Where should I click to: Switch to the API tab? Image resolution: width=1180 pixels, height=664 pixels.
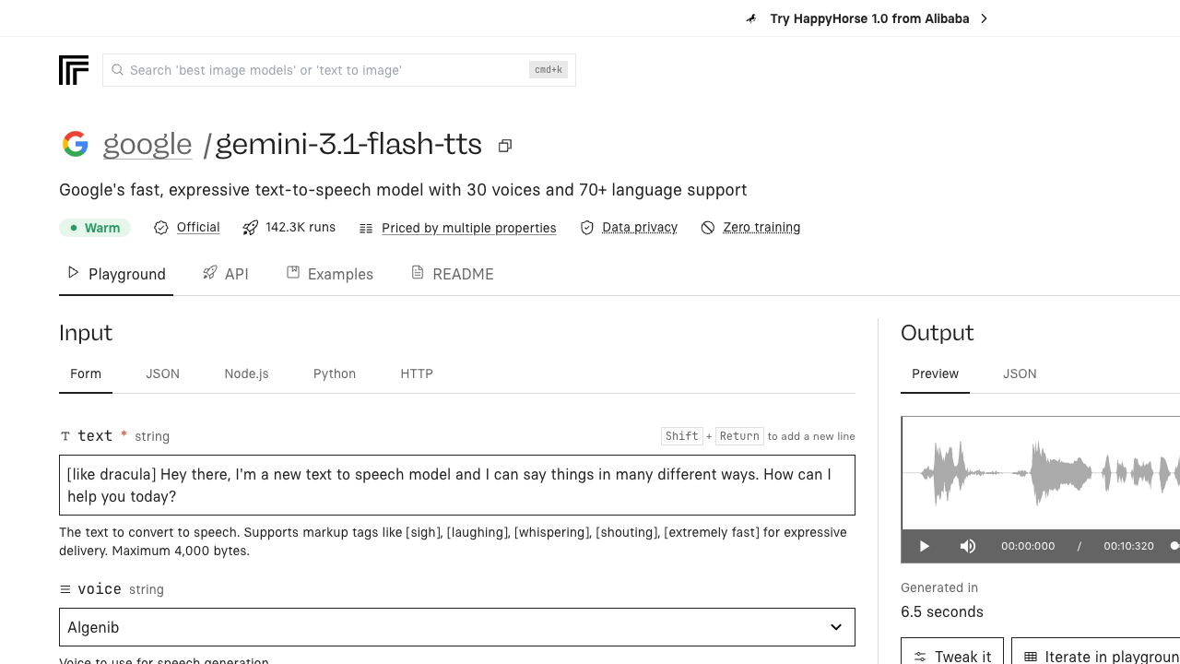tap(226, 274)
